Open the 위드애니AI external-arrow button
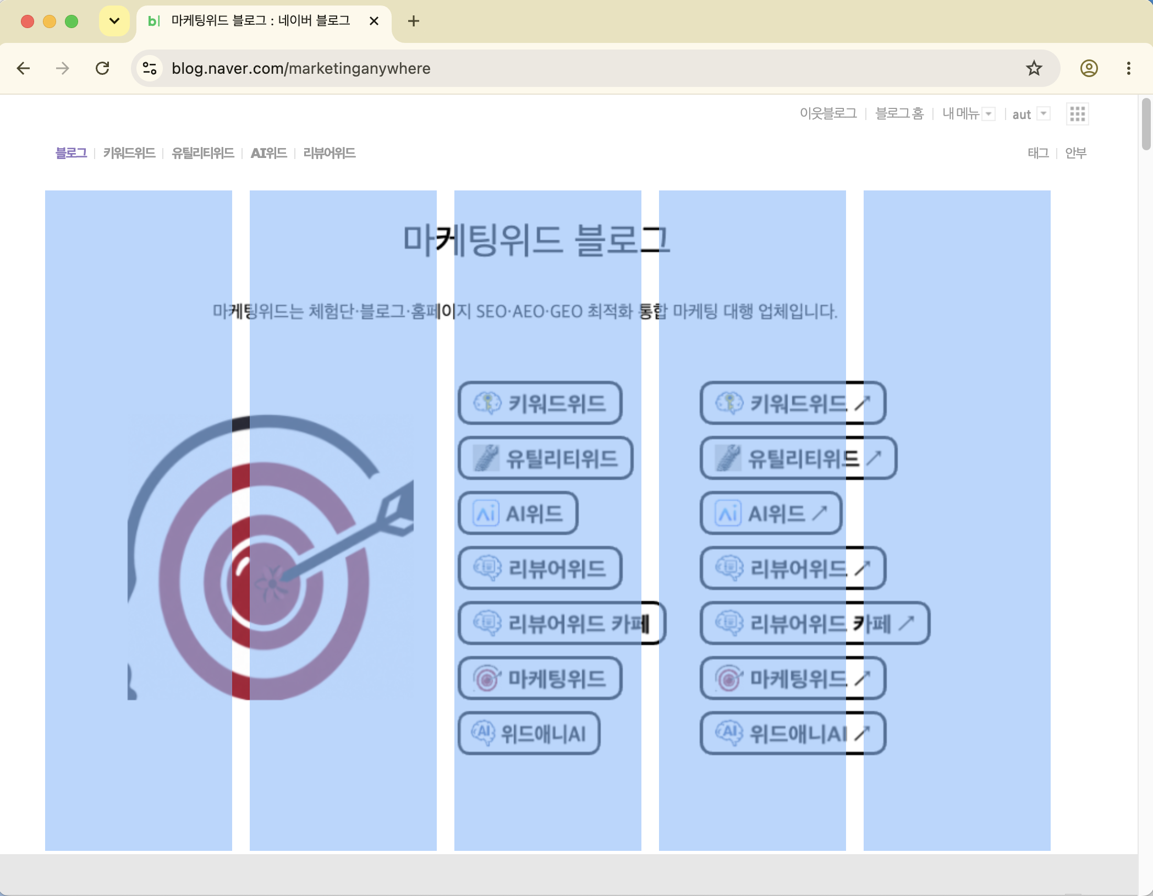The image size is (1153, 896). click(x=793, y=733)
